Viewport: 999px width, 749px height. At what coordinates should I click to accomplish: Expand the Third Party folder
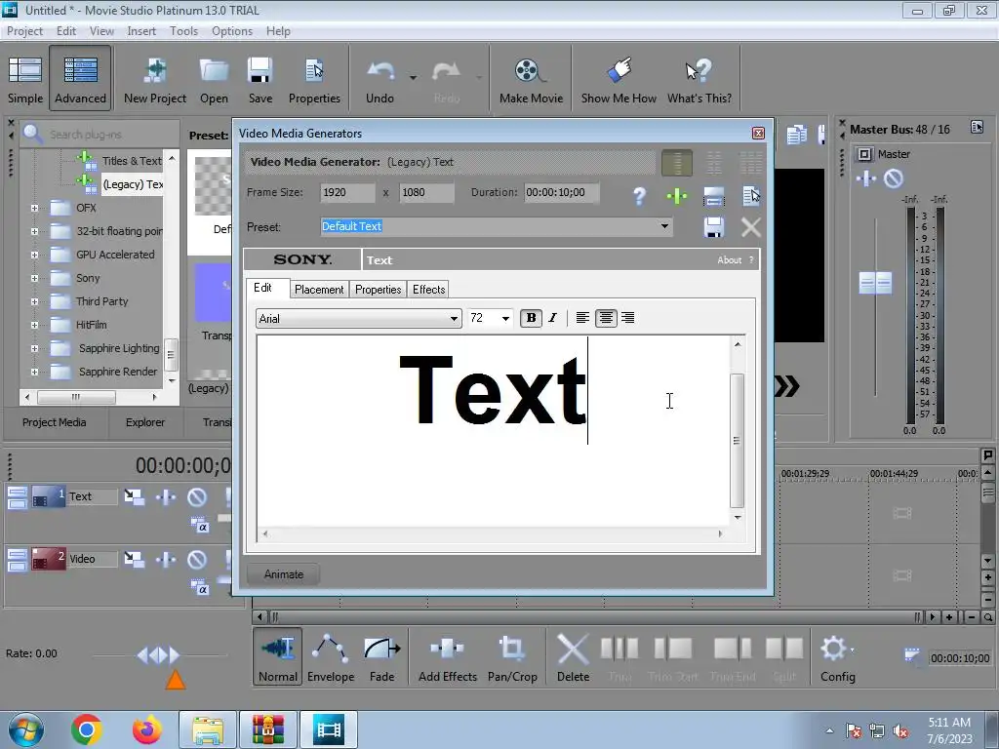pos(34,301)
